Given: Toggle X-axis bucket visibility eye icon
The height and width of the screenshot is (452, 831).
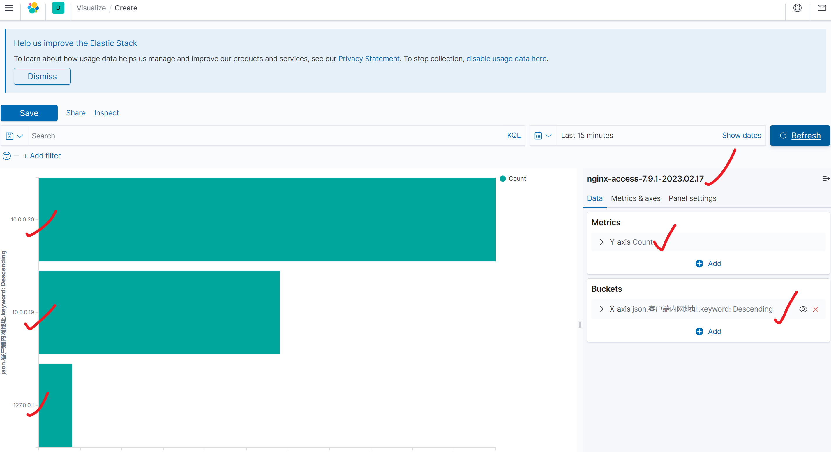Looking at the screenshot, I should coord(803,309).
